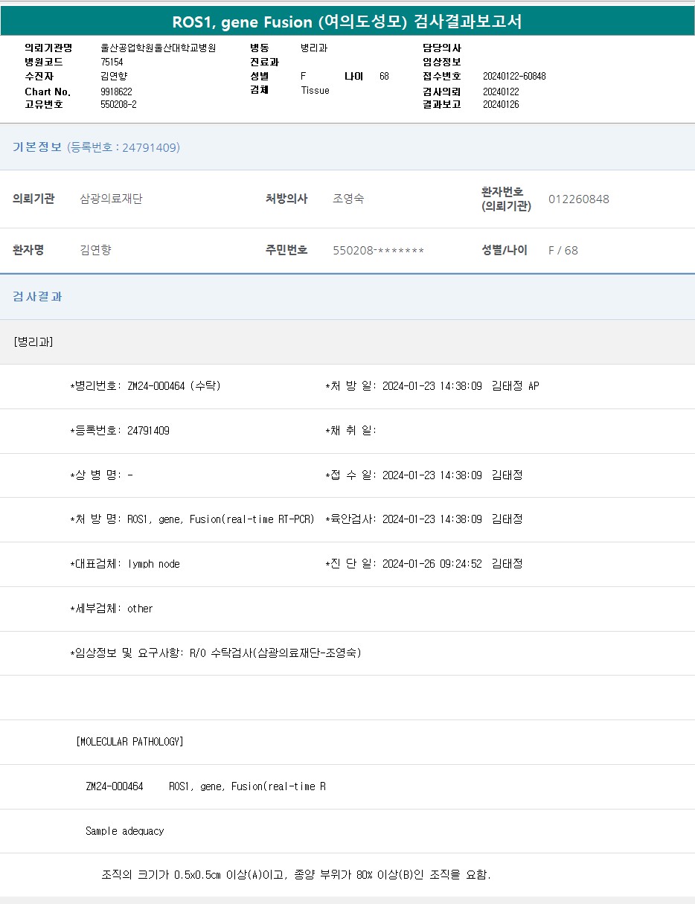Click the ROS1 gene Fusion report title banner
695x904 pixels.
(x=347, y=22)
